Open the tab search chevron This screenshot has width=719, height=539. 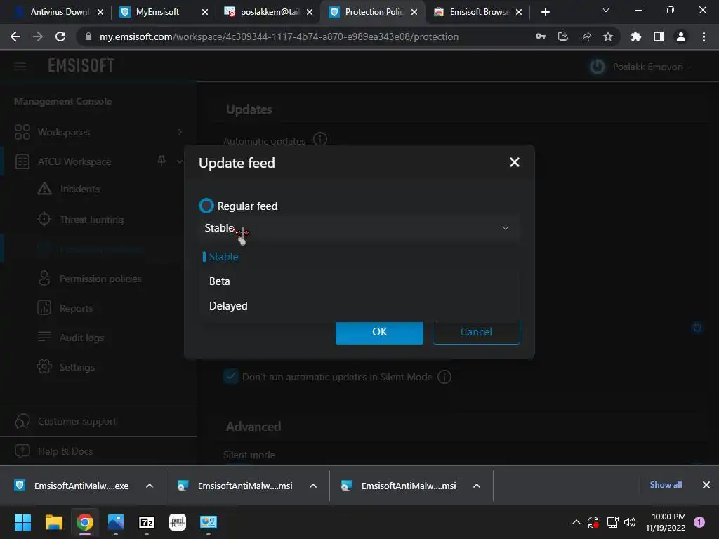click(x=606, y=10)
